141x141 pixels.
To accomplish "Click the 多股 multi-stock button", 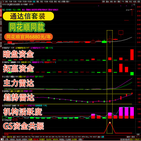I will pos(111,2).
